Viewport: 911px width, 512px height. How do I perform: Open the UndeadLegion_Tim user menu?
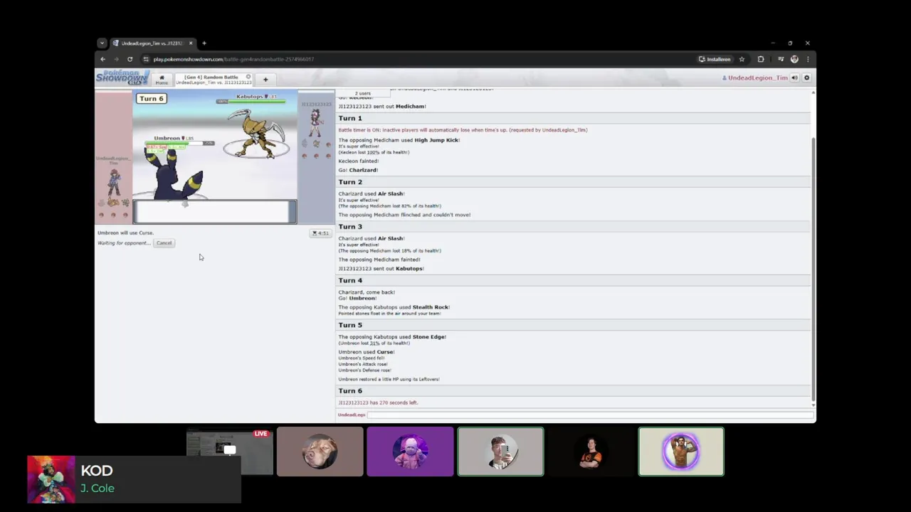tap(755, 78)
